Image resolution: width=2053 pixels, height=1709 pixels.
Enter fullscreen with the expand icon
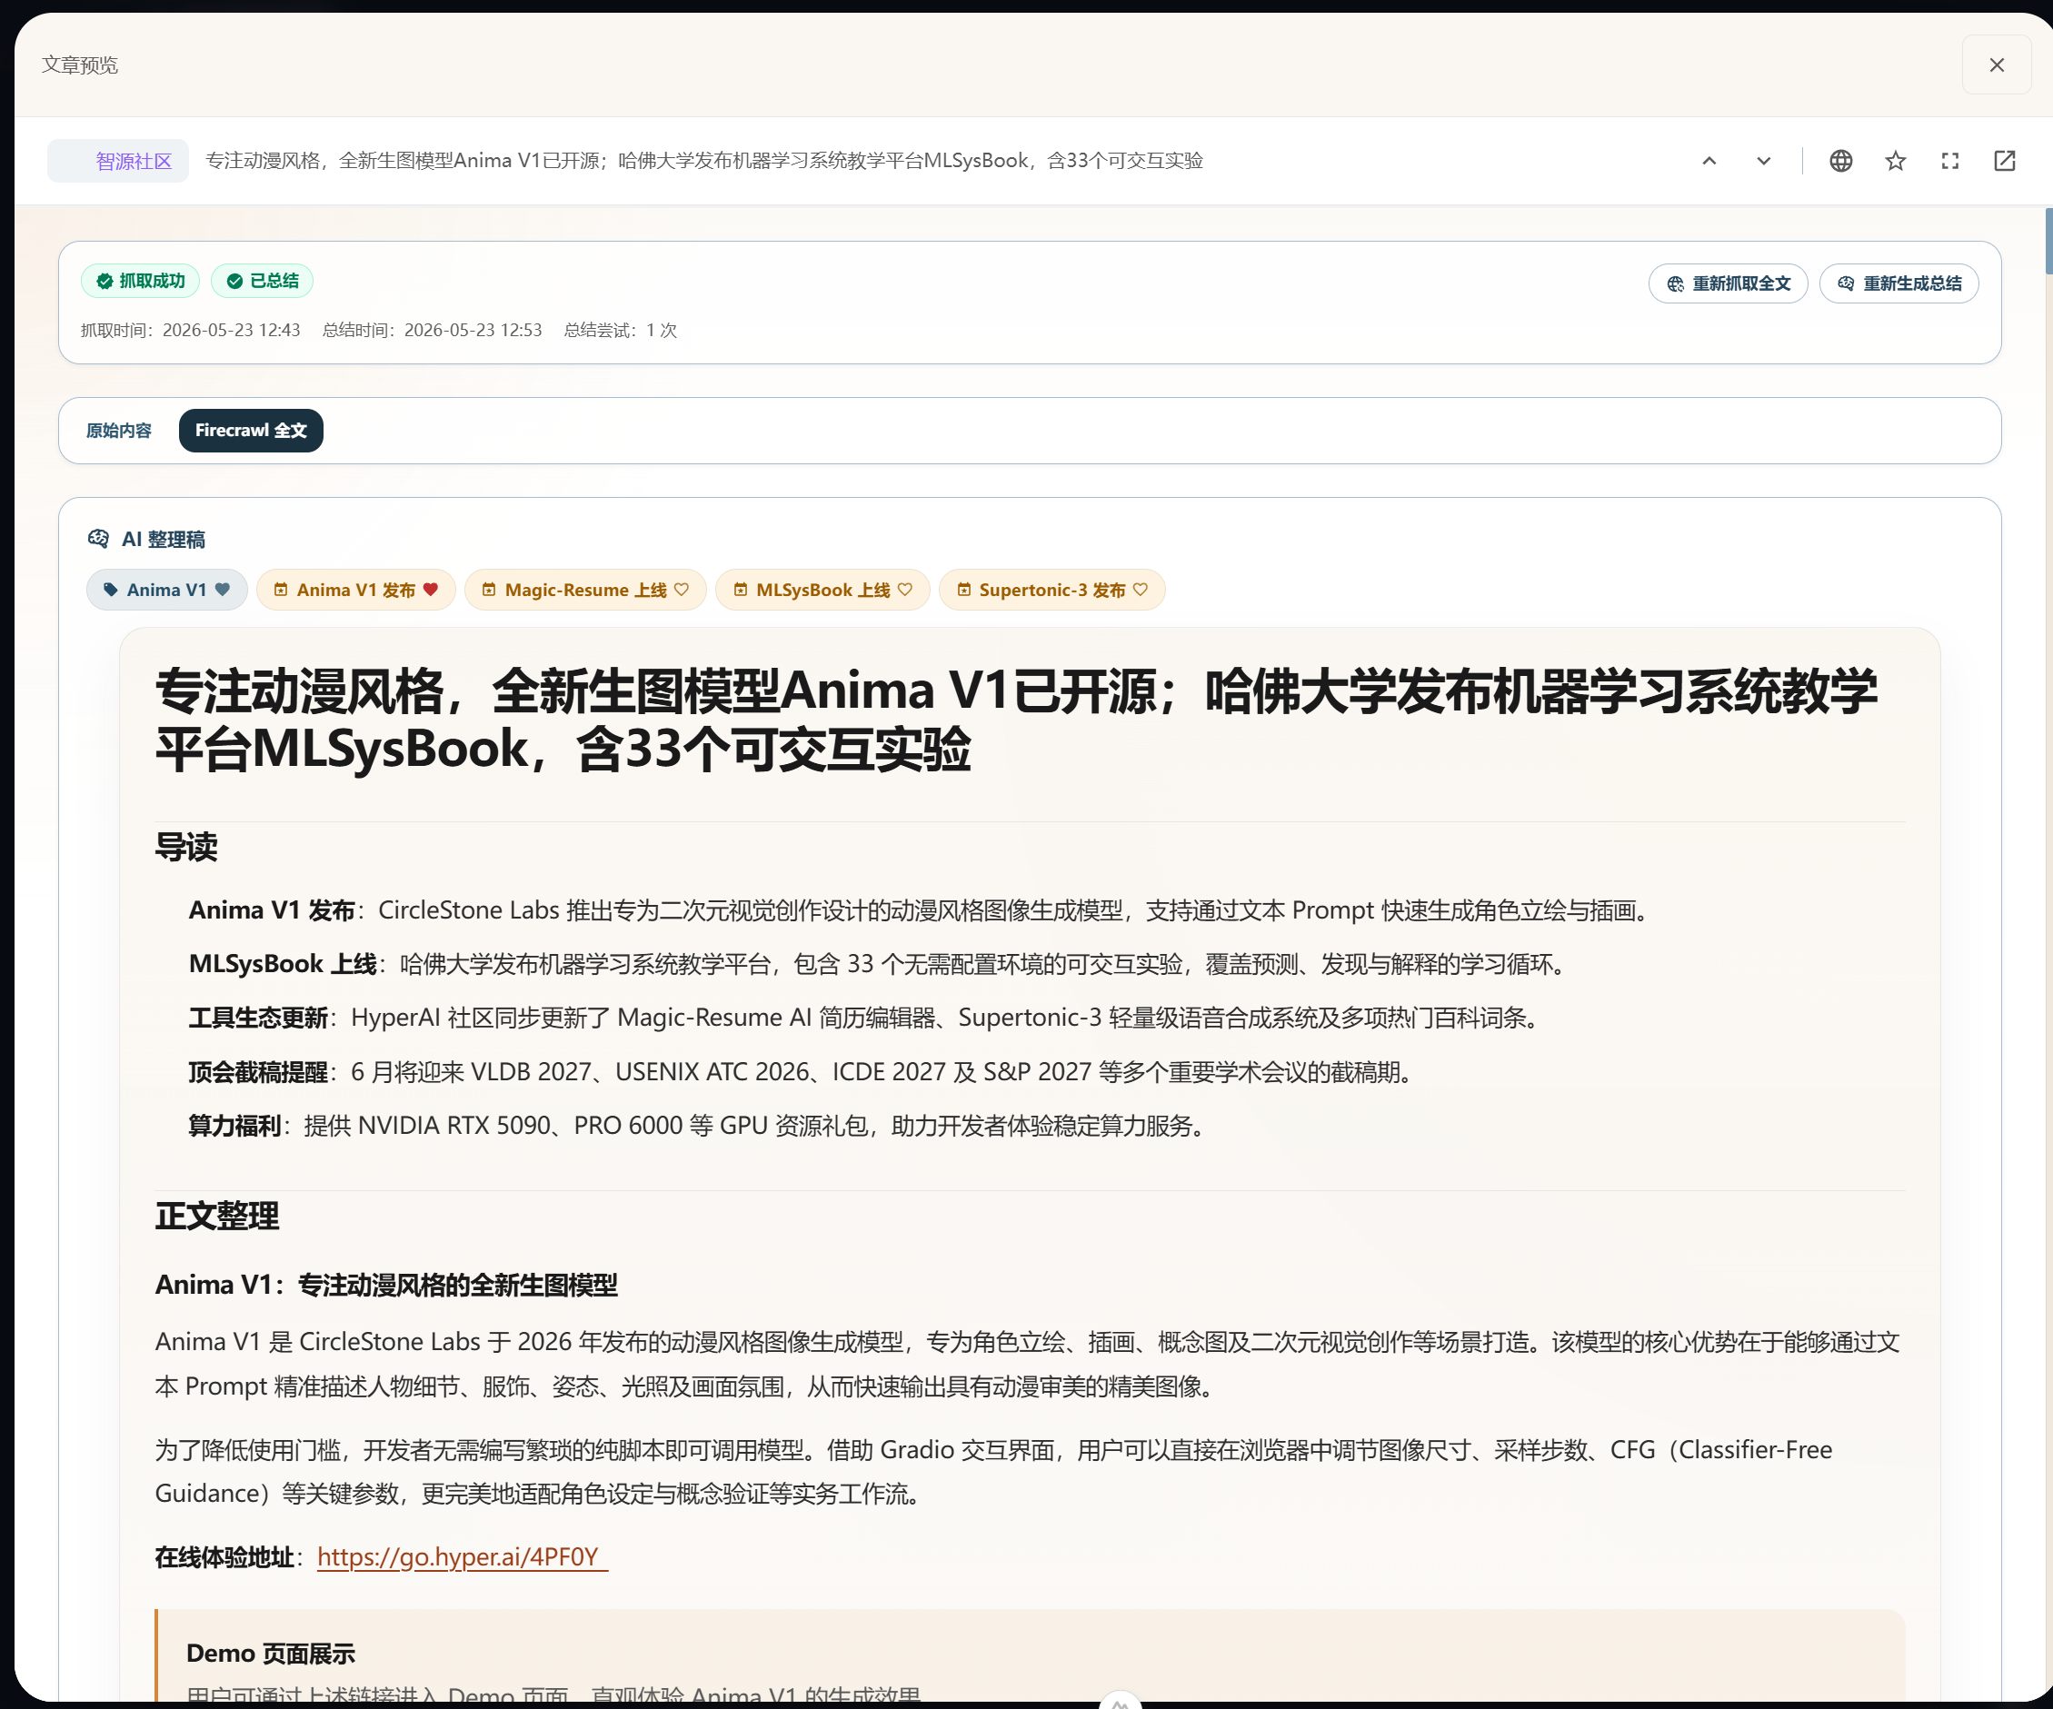pyautogui.click(x=1950, y=161)
